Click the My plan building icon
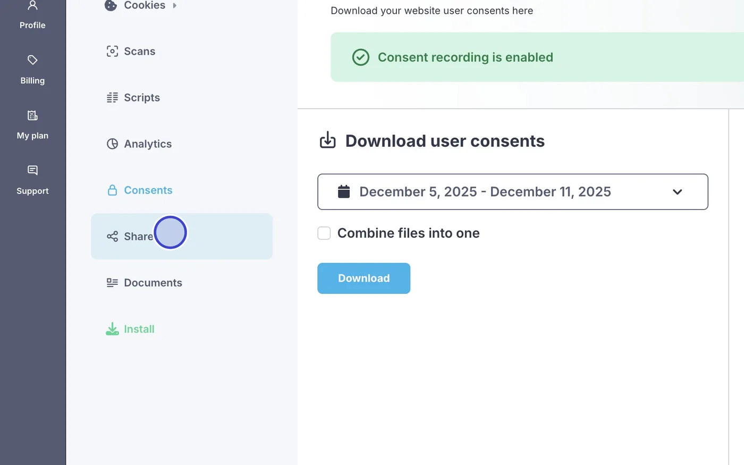744x465 pixels. point(32,115)
